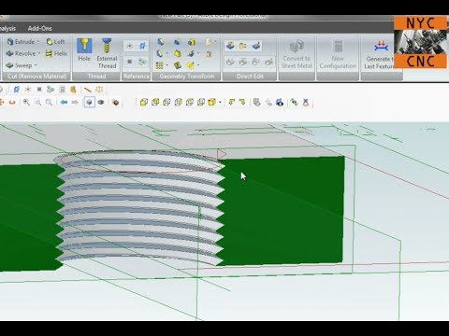Click the measure ruler icon
This screenshot has width=449, height=336.
[x=88, y=90]
